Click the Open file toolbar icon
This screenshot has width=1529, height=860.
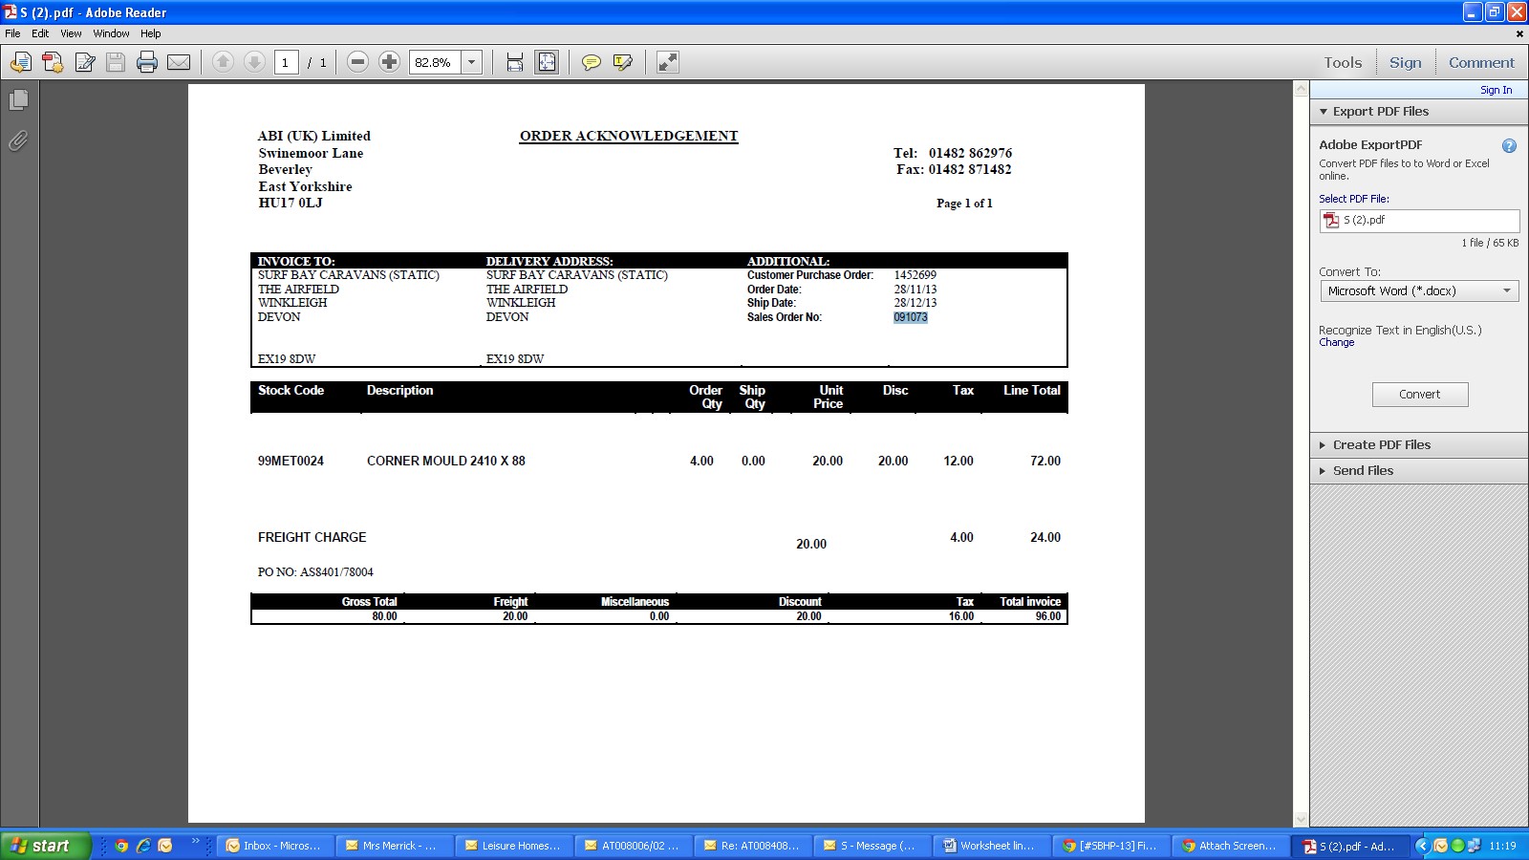click(x=20, y=62)
